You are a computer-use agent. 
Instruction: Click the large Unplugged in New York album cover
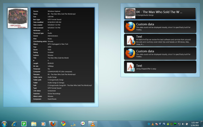point(18,18)
